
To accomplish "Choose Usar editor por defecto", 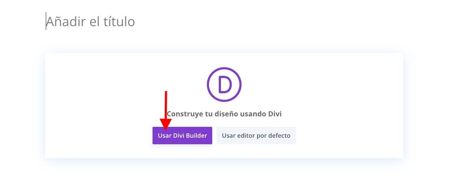I will [x=256, y=136].
